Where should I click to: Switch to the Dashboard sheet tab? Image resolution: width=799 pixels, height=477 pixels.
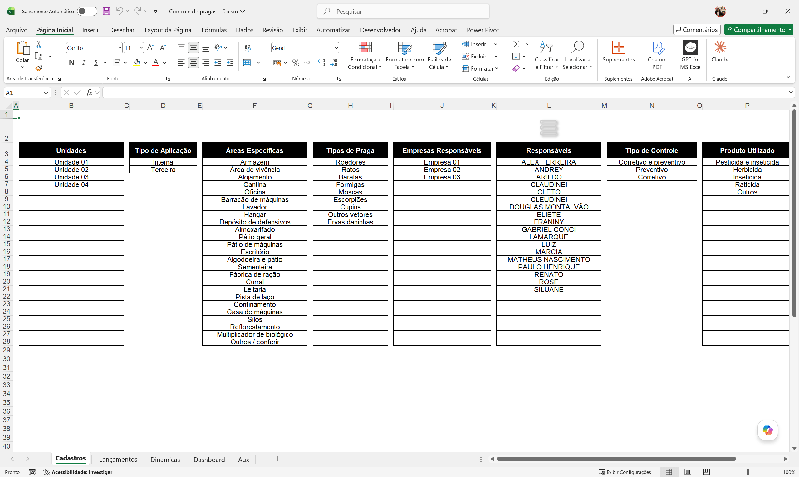tap(209, 459)
